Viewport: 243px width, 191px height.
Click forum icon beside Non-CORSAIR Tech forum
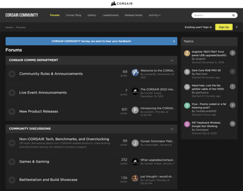tap(12, 143)
